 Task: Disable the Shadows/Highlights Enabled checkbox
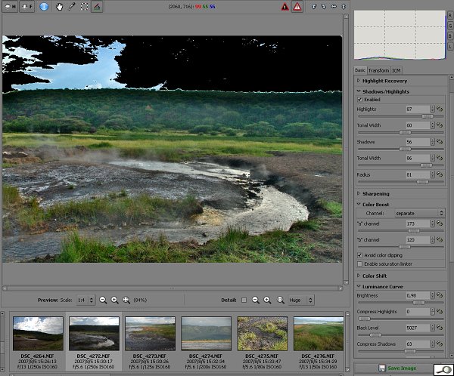tap(359, 99)
